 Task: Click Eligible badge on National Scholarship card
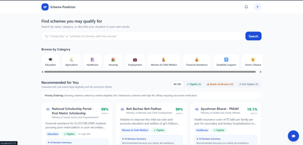(x=69, y=134)
